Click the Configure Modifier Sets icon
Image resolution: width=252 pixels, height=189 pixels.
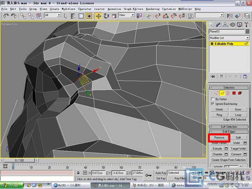pos(245,76)
